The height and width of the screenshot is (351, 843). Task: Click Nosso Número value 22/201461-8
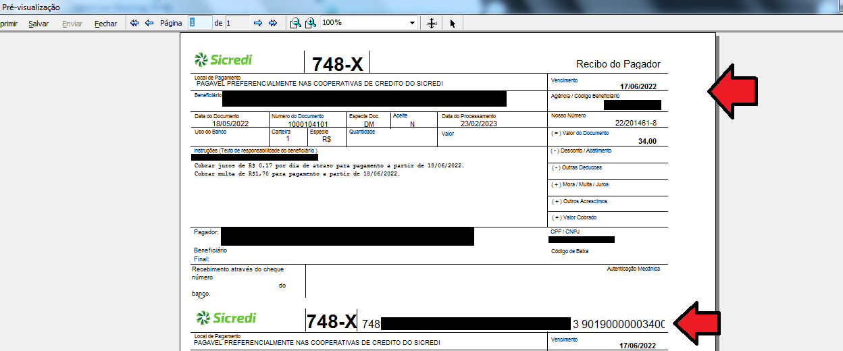636,123
